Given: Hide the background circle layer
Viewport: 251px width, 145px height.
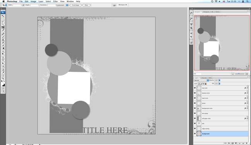Looking at the screenshot, I should coord(195,108).
